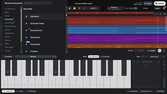Decrease the octave with minus
Image resolution: width=167 pixels, height=94 pixels.
(x=136, y=51)
